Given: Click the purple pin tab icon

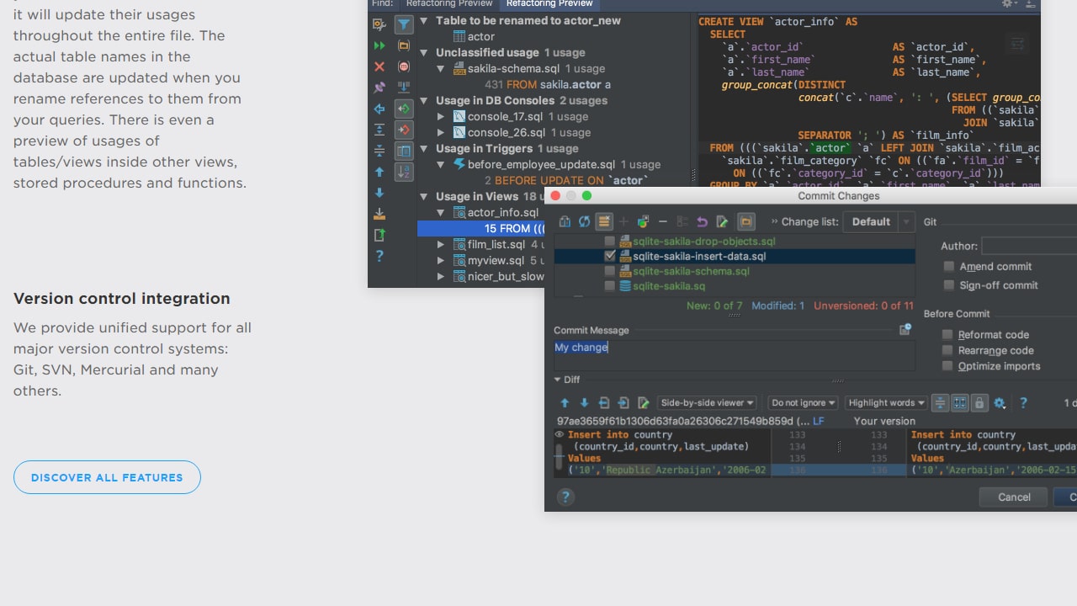Looking at the screenshot, I should tap(379, 88).
